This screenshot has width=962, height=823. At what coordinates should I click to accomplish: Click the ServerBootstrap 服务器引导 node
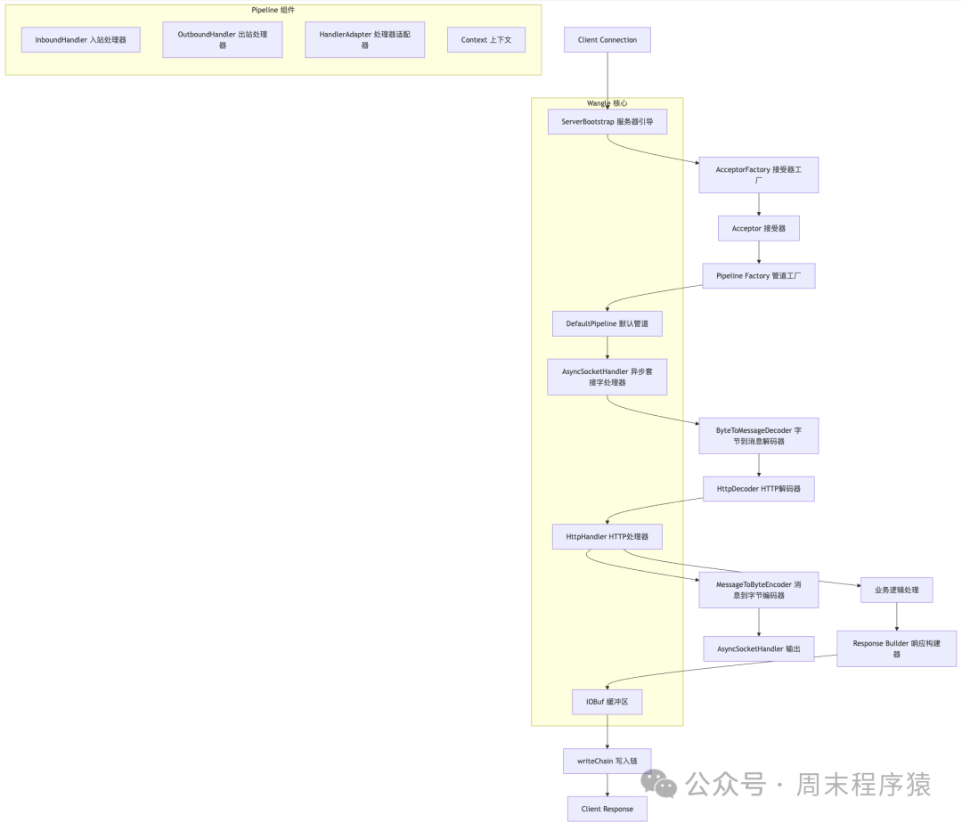607,122
